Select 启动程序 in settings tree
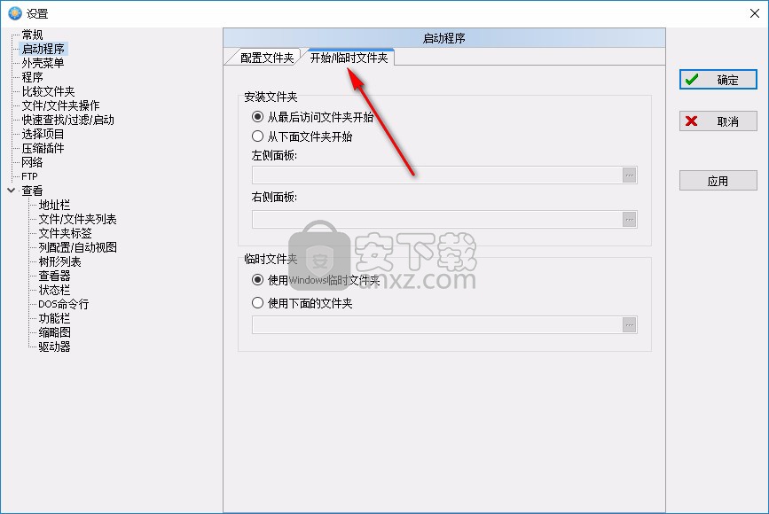Screen dimensions: 769x514 click(x=43, y=49)
